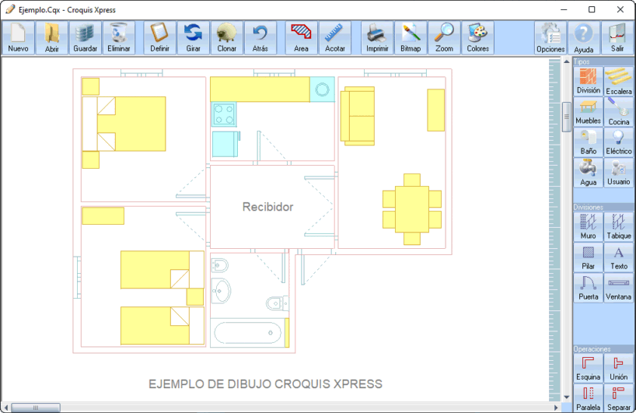Pick the Eléctrico type category
The image size is (636, 413).
click(619, 142)
